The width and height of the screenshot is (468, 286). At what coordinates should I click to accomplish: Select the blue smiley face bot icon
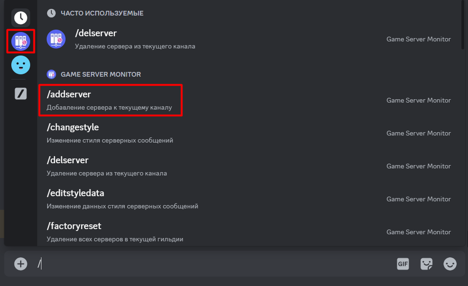(x=20, y=65)
